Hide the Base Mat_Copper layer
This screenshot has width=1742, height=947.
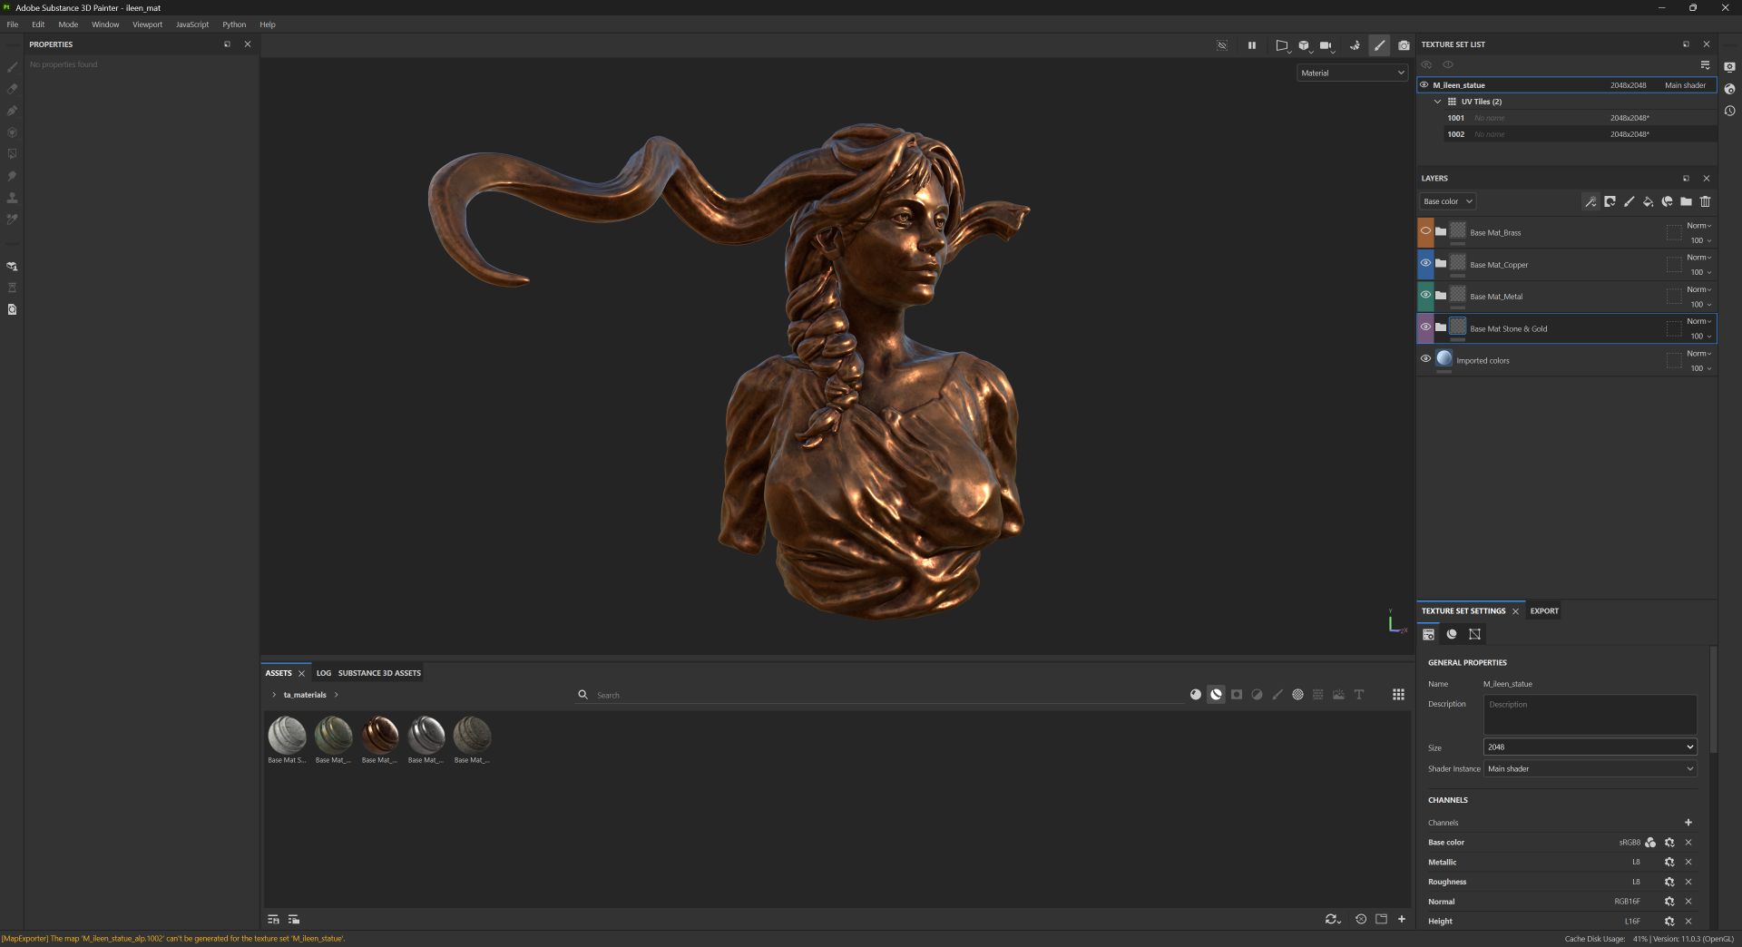[x=1425, y=263]
